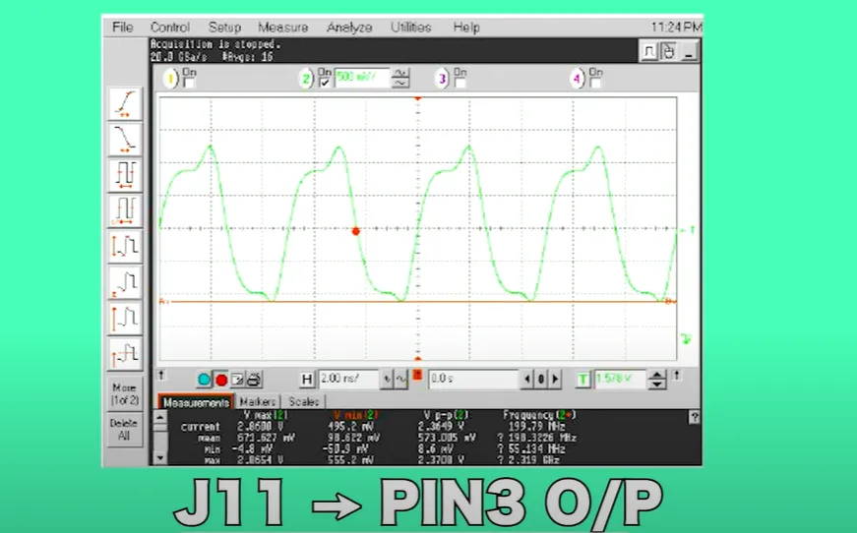Adjust channel 2 vertical scale stepper
The image size is (857, 533).
coord(400,79)
